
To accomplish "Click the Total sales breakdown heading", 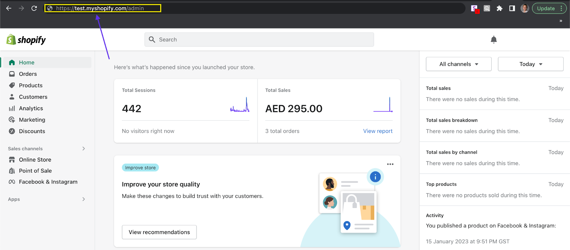I will [452, 120].
